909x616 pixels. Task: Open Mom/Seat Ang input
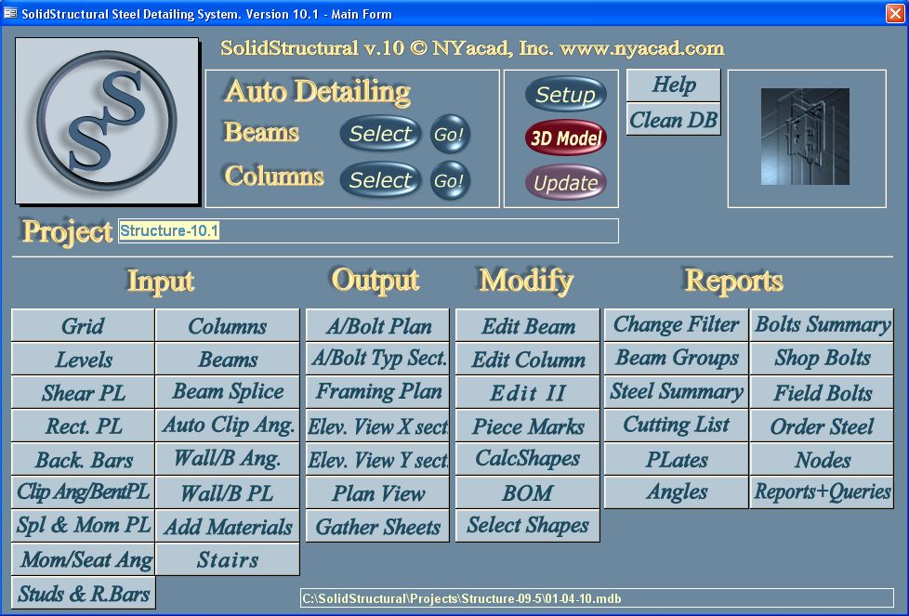[83, 559]
